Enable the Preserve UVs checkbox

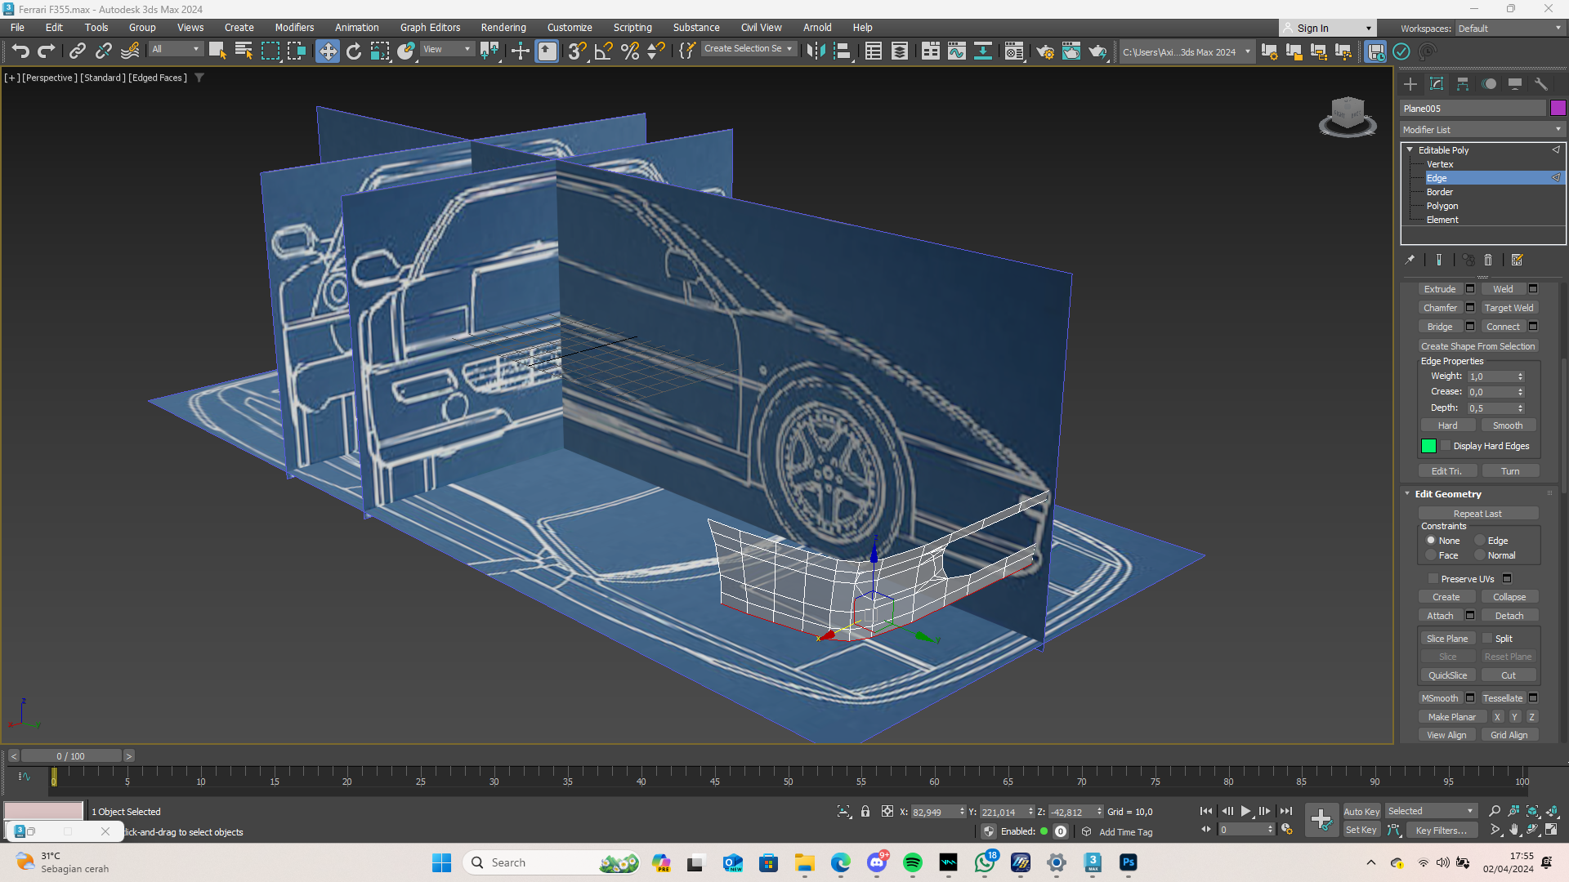click(1433, 579)
